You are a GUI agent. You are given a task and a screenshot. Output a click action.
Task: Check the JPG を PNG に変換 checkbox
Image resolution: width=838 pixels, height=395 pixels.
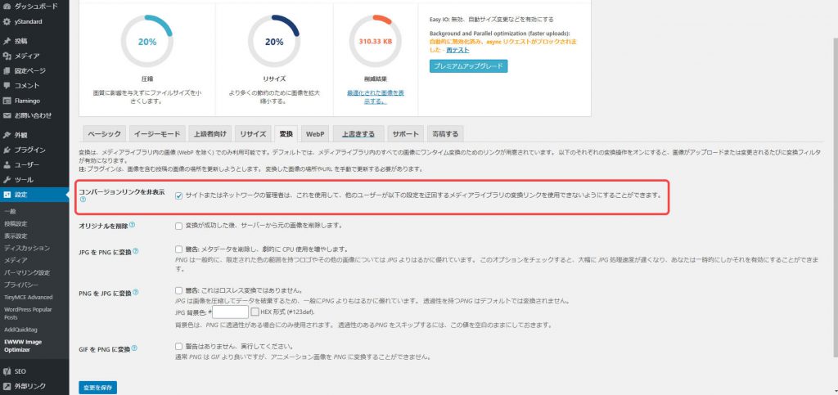point(178,249)
